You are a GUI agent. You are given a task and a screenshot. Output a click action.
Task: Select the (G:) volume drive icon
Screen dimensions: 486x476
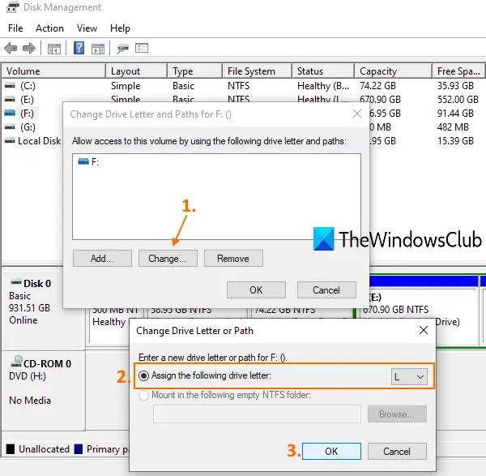coord(10,127)
